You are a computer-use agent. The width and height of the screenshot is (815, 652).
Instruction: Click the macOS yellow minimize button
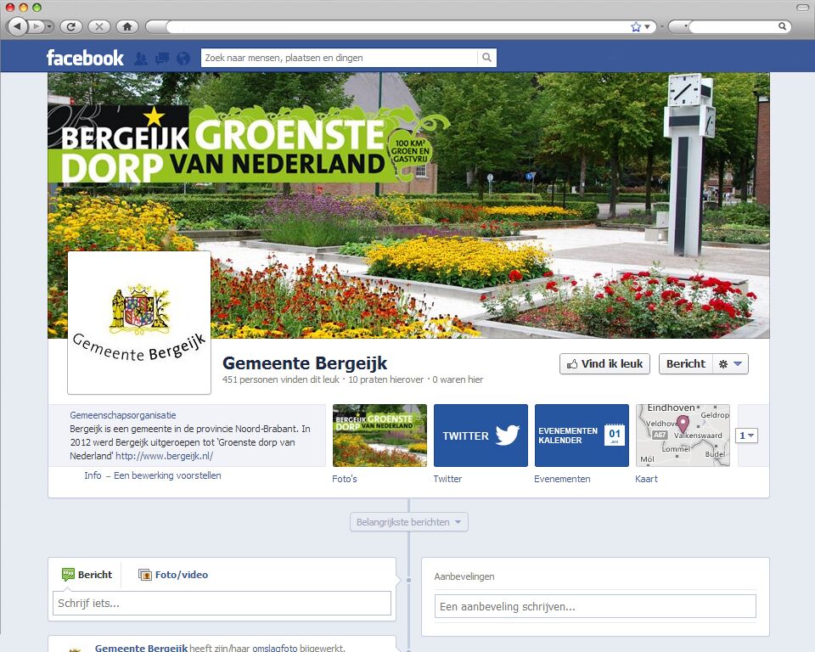pos(23,8)
